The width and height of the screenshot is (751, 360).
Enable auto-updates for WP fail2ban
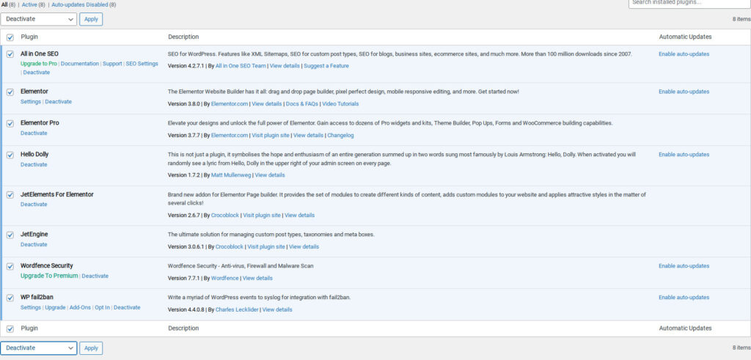[684, 298]
